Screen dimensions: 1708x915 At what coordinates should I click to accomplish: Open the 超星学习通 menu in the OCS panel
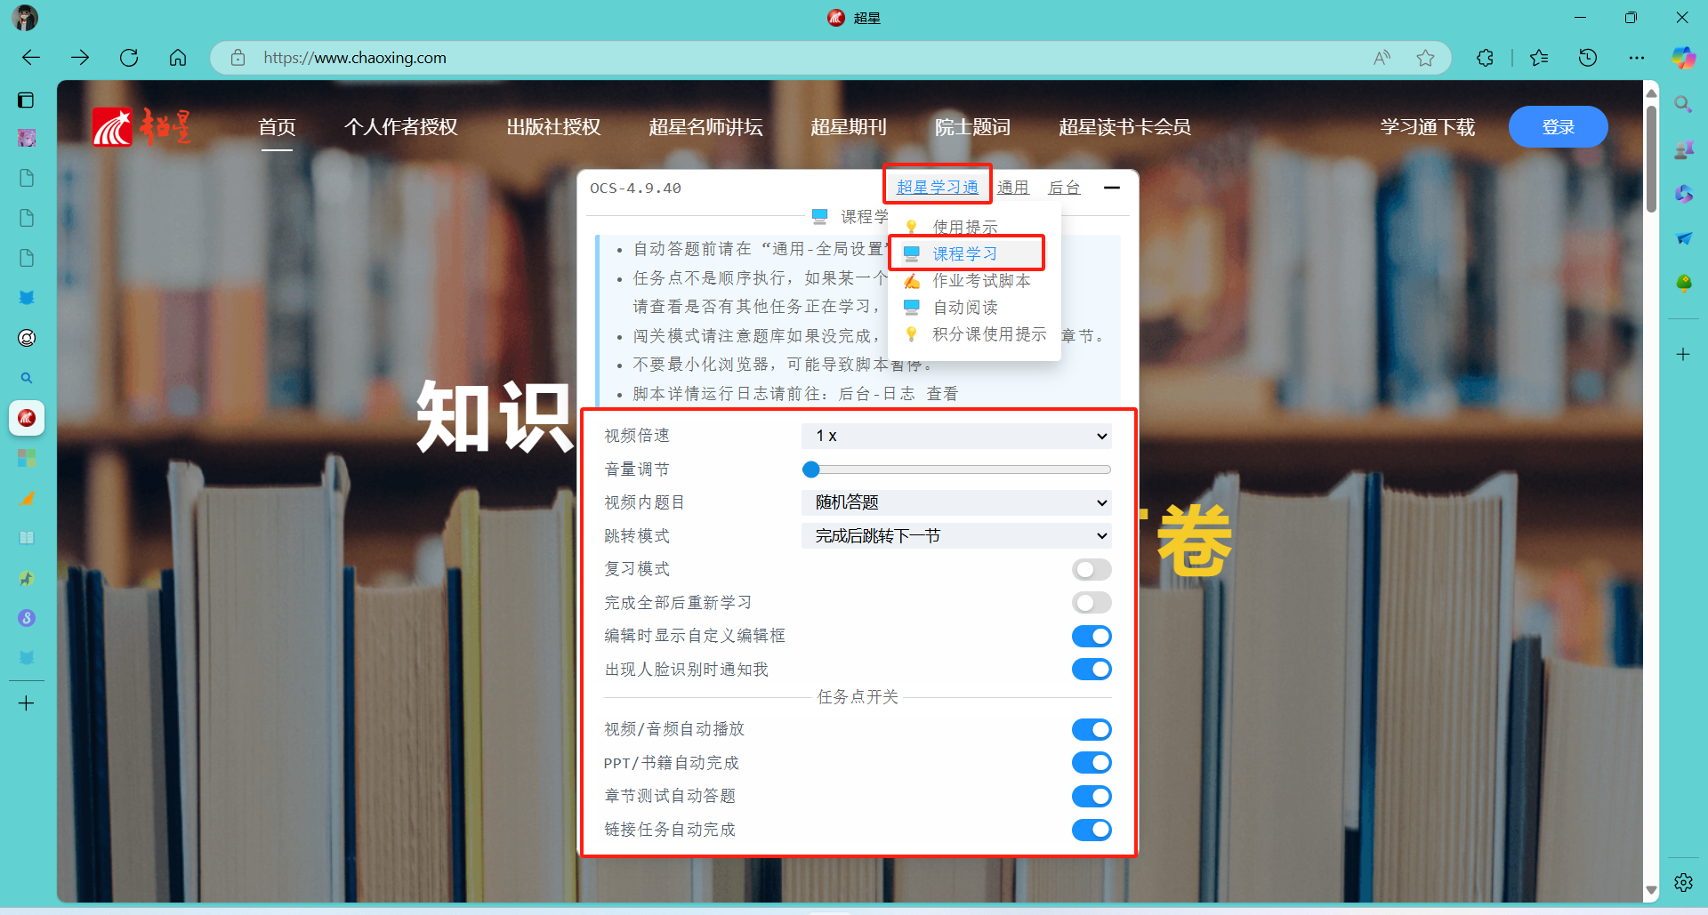pos(937,187)
